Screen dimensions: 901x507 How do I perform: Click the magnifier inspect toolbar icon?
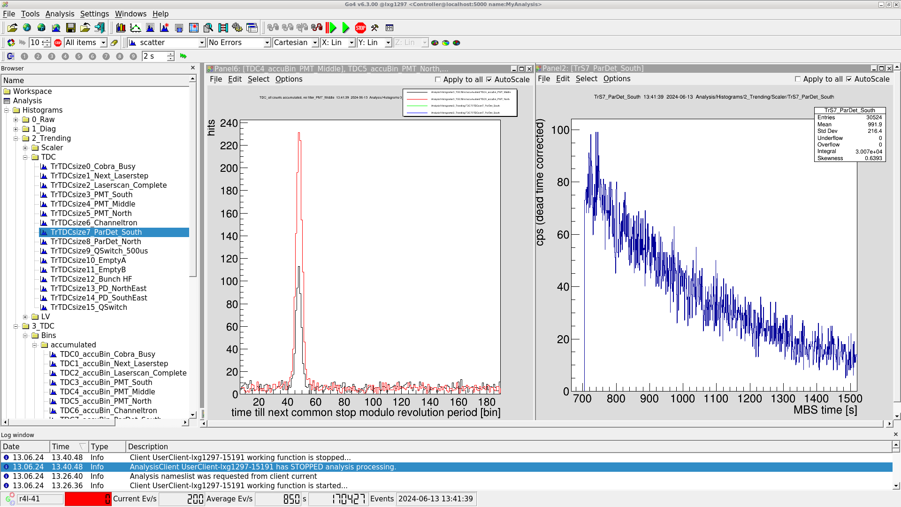(208, 28)
